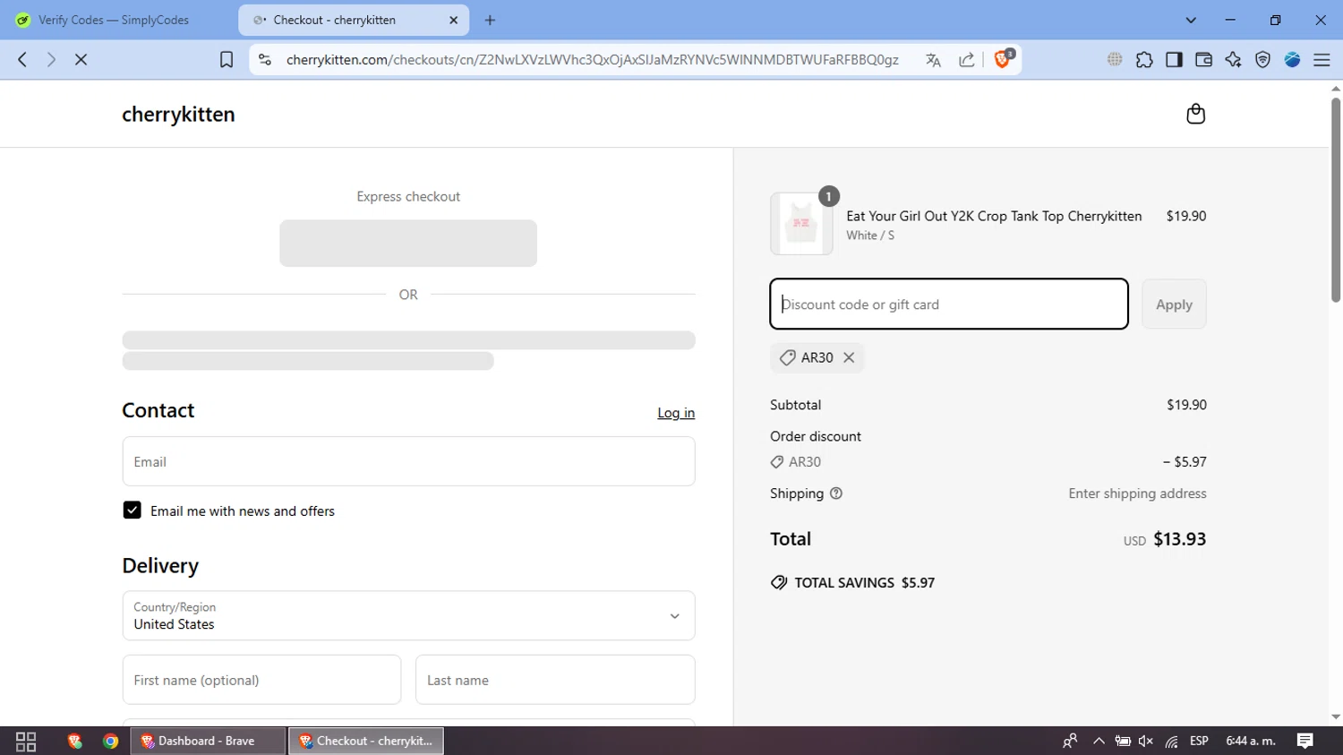Switch to Dashboard - Brave taskbar window
The width and height of the screenshot is (1343, 755).
coord(209,741)
